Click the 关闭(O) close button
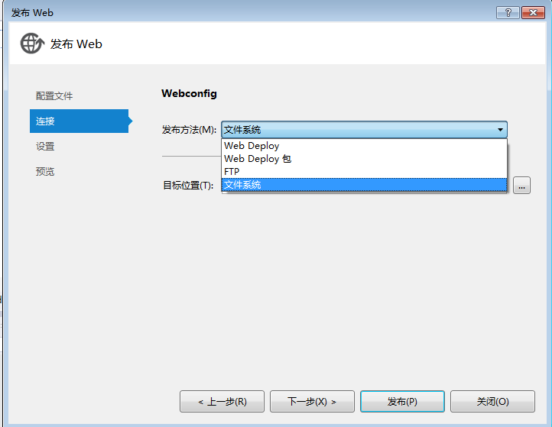Screen dimensions: 552x427 [x=492, y=401]
